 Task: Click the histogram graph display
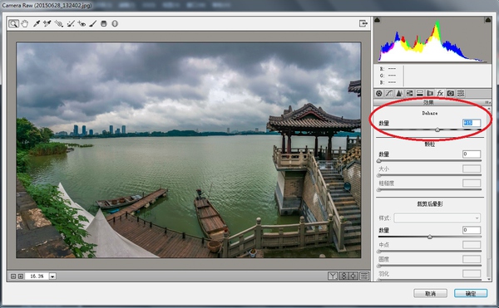pos(432,41)
